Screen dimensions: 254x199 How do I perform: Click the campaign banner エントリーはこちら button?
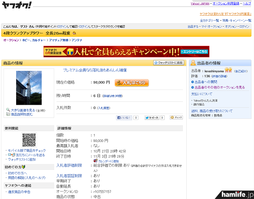click(x=196, y=52)
